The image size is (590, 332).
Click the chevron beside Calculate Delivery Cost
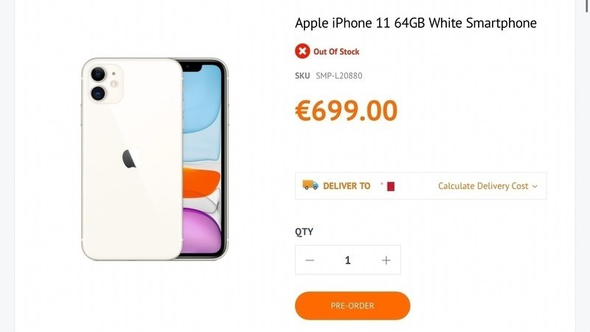(x=535, y=187)
